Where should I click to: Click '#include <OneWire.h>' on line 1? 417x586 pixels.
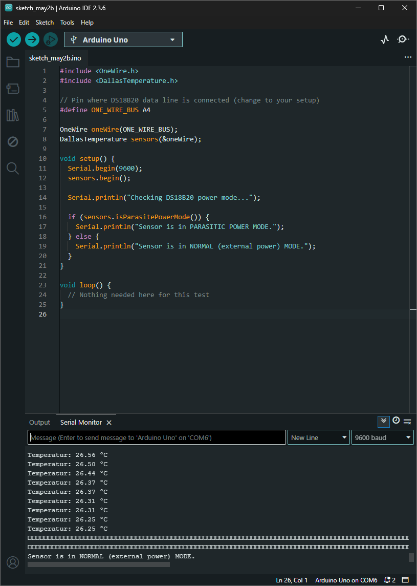tap(99, 71)
